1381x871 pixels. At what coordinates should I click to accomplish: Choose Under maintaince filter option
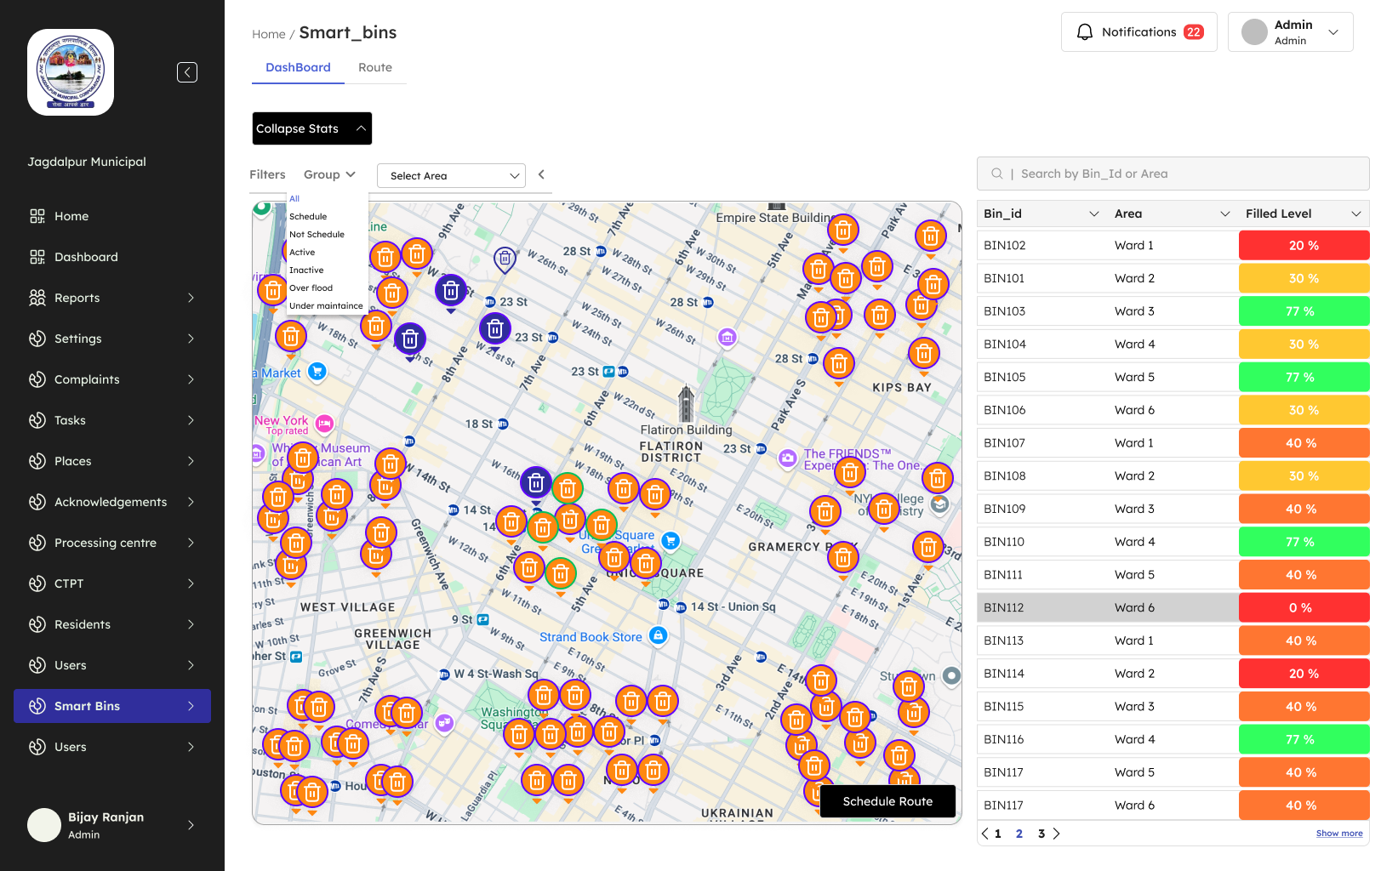click(326, 306)
